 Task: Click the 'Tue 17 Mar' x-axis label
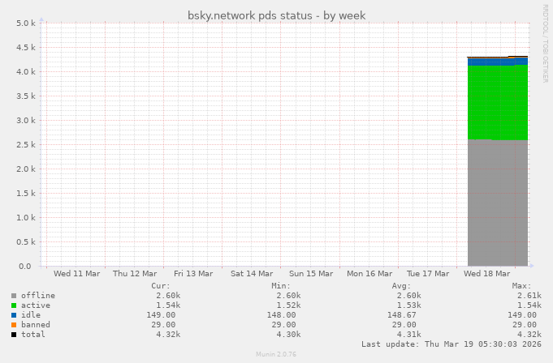(x=428, y=274)
